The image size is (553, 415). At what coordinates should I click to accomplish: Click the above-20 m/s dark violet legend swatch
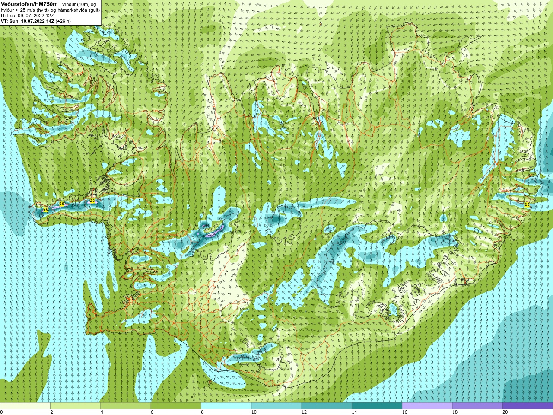pos(528,406)
